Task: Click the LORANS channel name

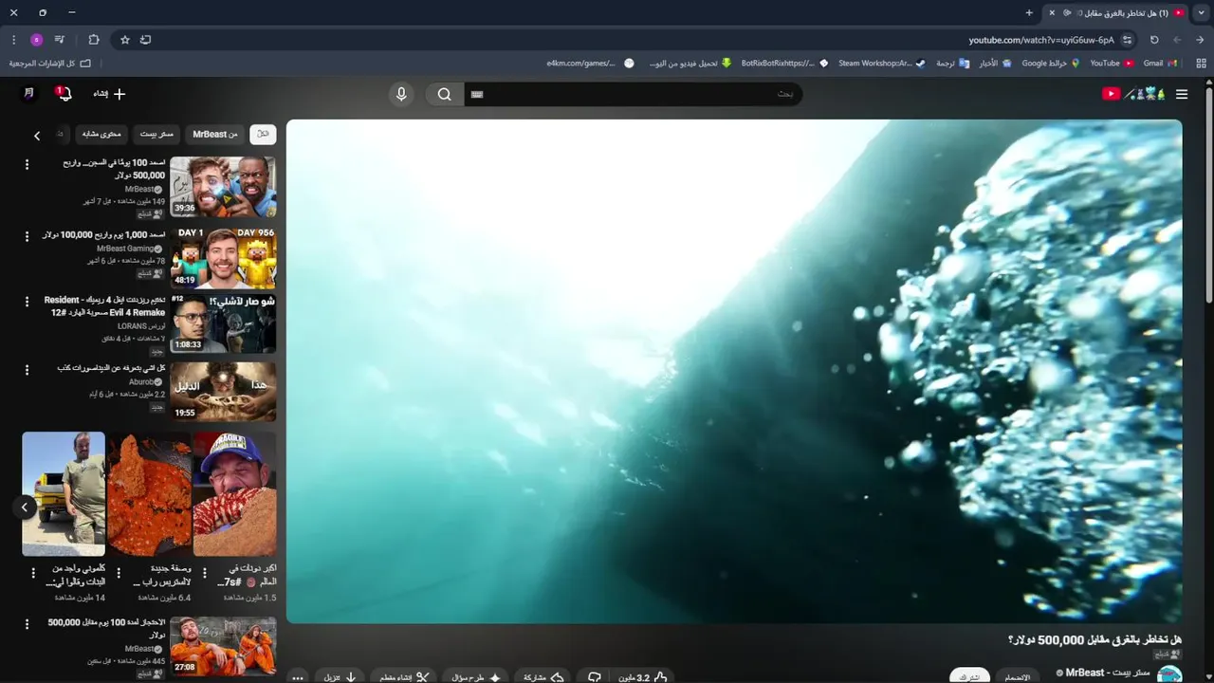Action: [140, 326]
